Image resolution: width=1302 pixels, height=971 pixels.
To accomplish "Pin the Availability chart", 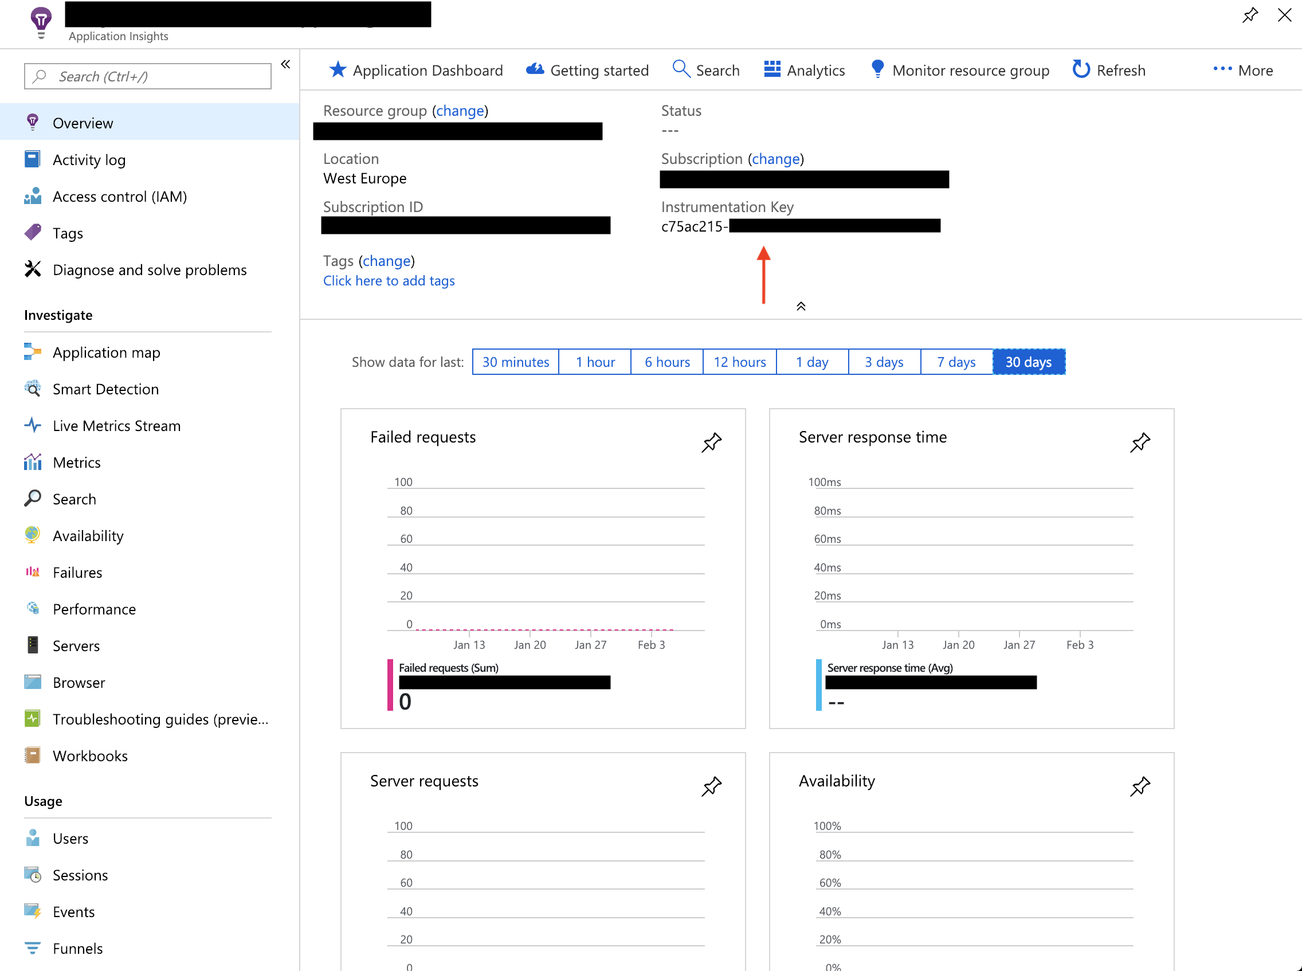I will tap(1140, 786).
